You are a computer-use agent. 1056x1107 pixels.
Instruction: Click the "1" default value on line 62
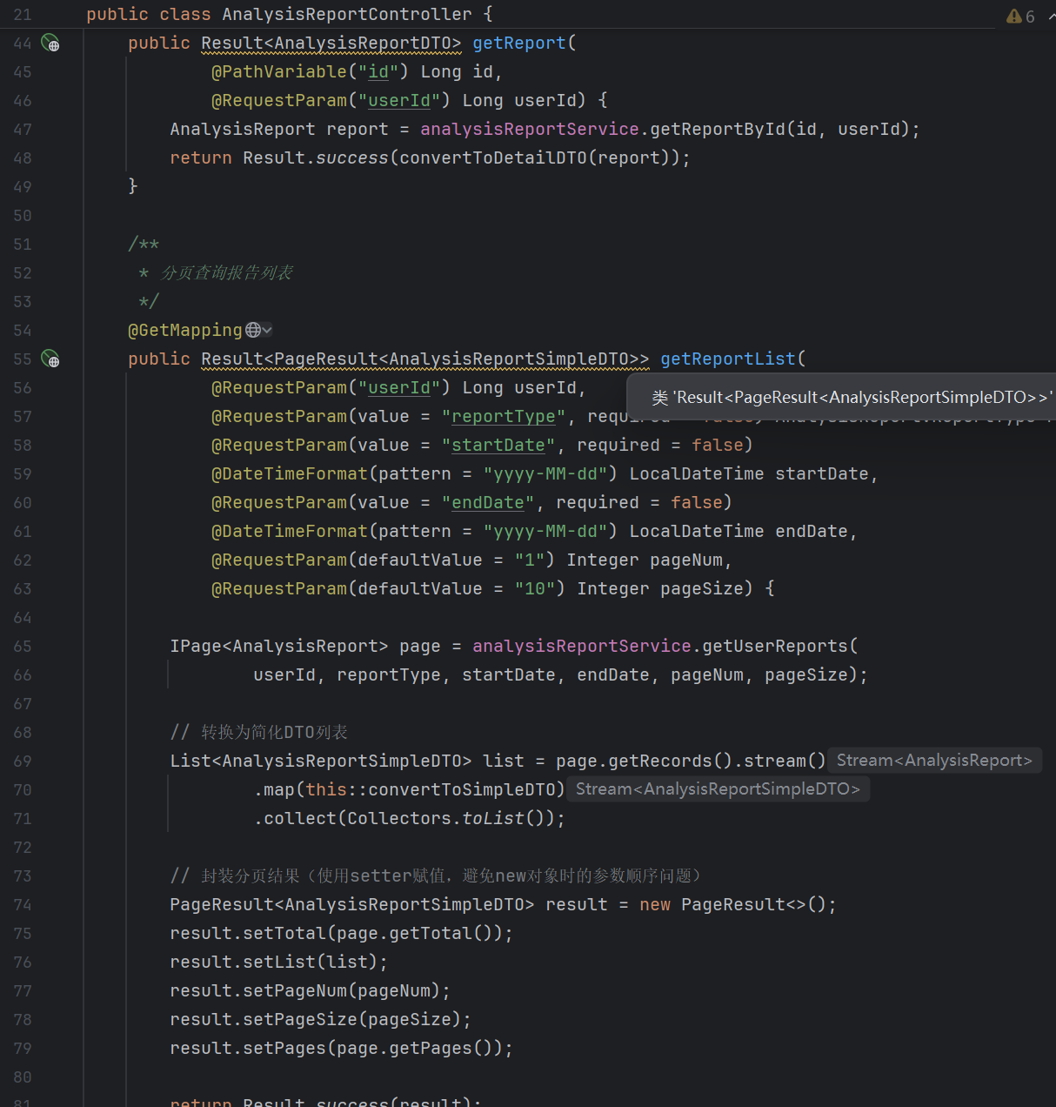coord(530,560)
